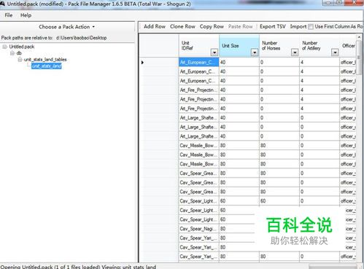Viewport: 364px width, 269px height.
Task: Select the unit_stats_land tree entry
Action: (47, 66)
